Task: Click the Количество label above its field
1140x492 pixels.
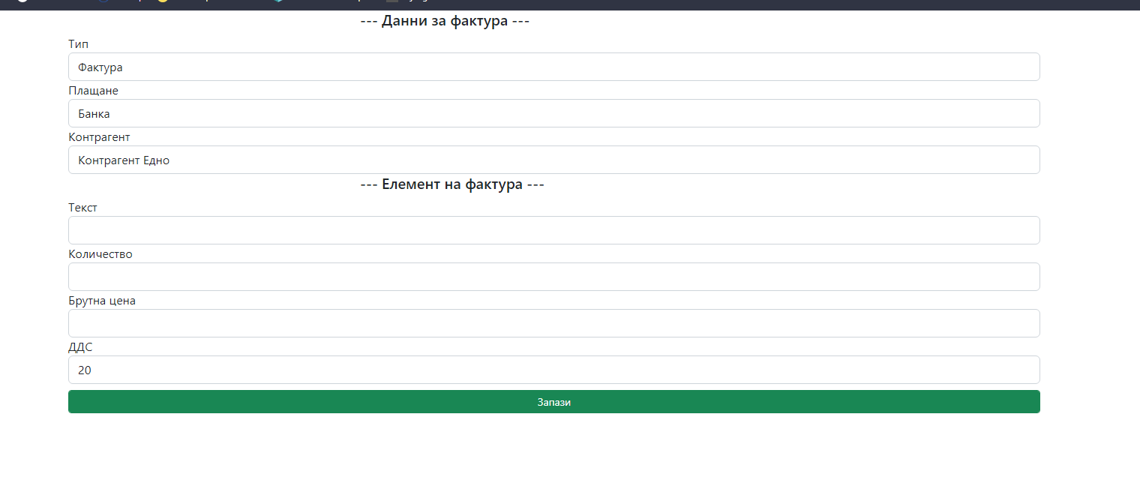Action: pyautogui.click(x=100, y=253)
